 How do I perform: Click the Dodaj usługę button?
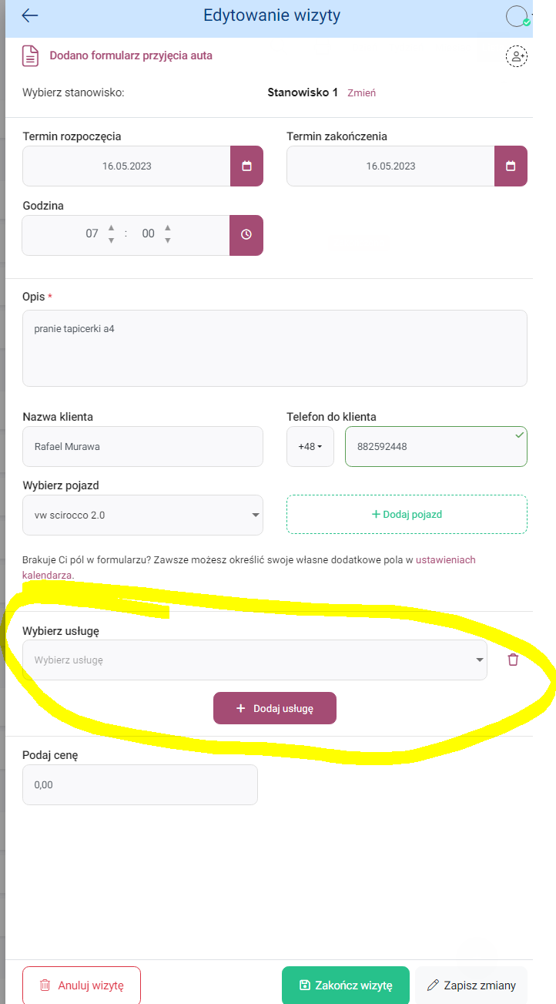[x=275, y=708]
